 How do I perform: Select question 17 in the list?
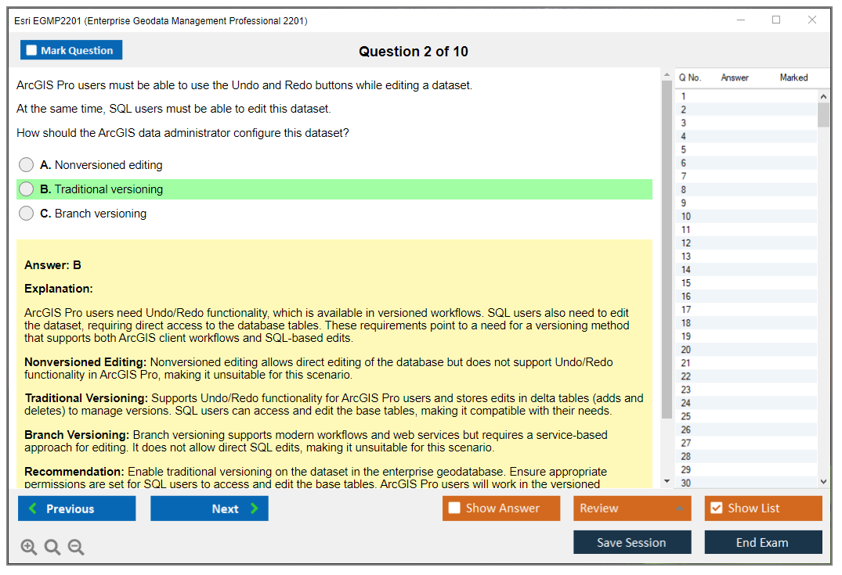click(x=746, y=310)
